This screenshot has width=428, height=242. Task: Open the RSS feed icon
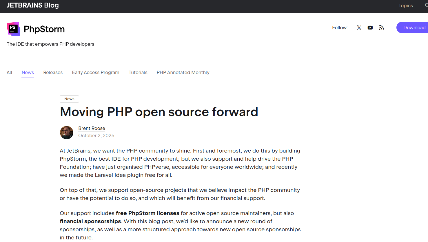(381, 28)
